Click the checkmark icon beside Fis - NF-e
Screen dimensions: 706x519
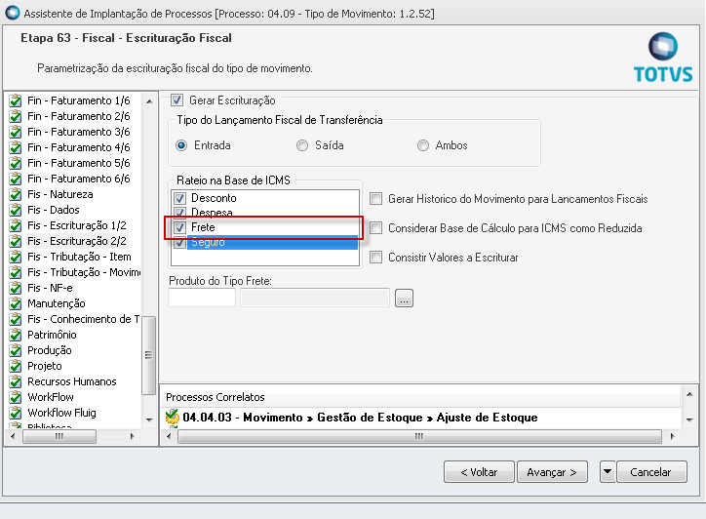(16, 288)
